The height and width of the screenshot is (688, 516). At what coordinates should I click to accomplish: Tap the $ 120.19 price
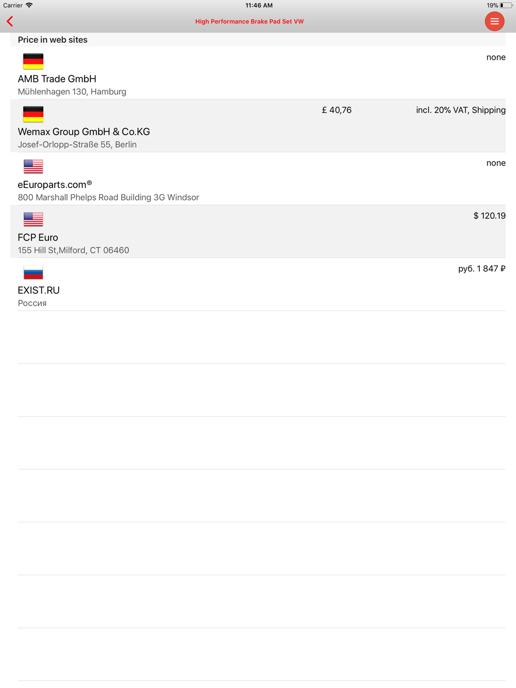coord(489,216)
